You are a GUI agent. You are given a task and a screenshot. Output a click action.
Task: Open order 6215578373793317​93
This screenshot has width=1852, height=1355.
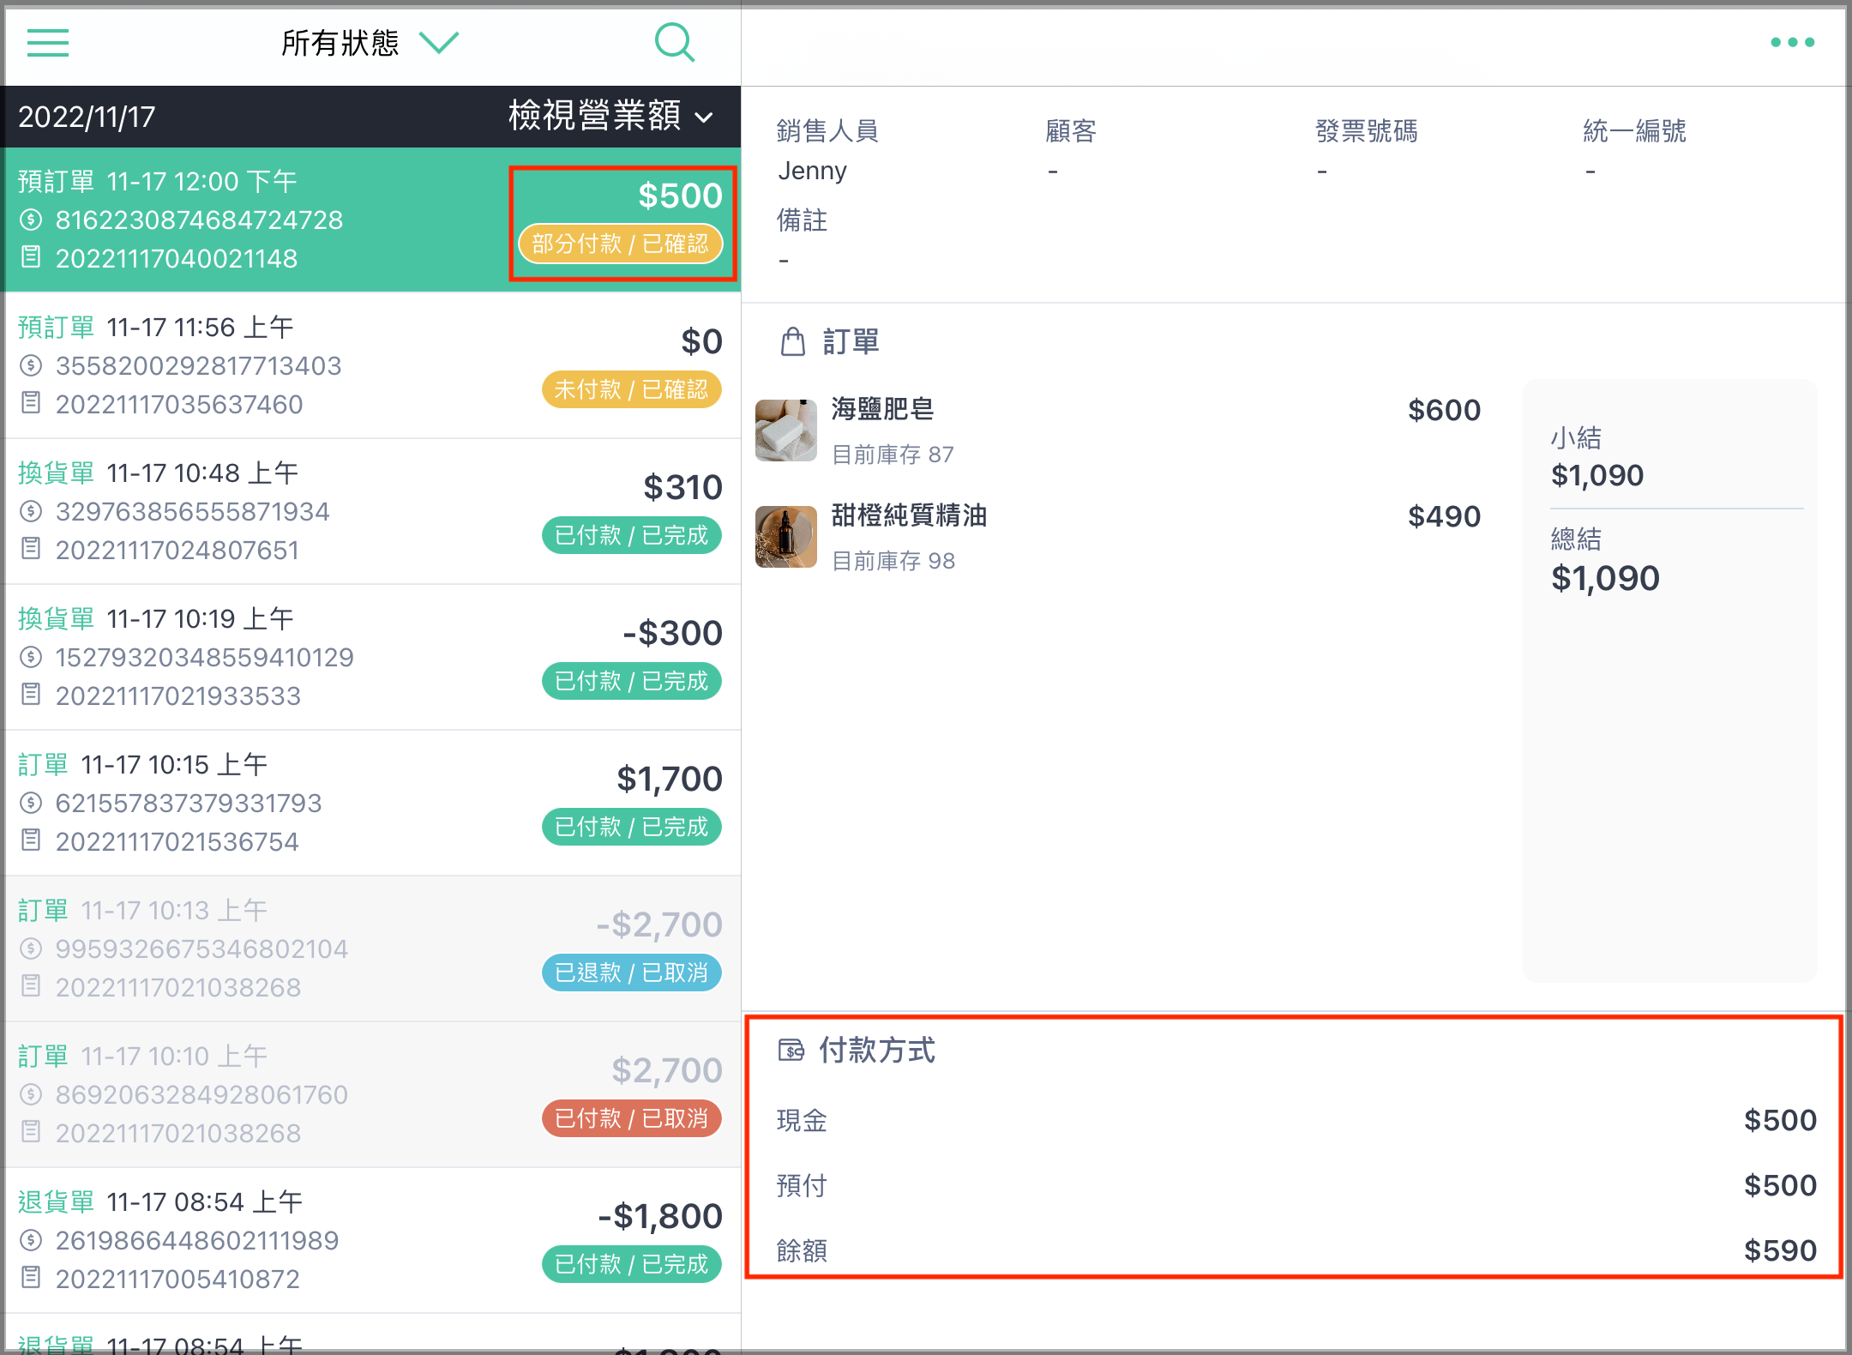(372, 803)
